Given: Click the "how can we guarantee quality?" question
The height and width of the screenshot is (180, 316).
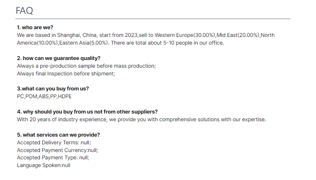Looking at the screenshot, I should [59, 58].
